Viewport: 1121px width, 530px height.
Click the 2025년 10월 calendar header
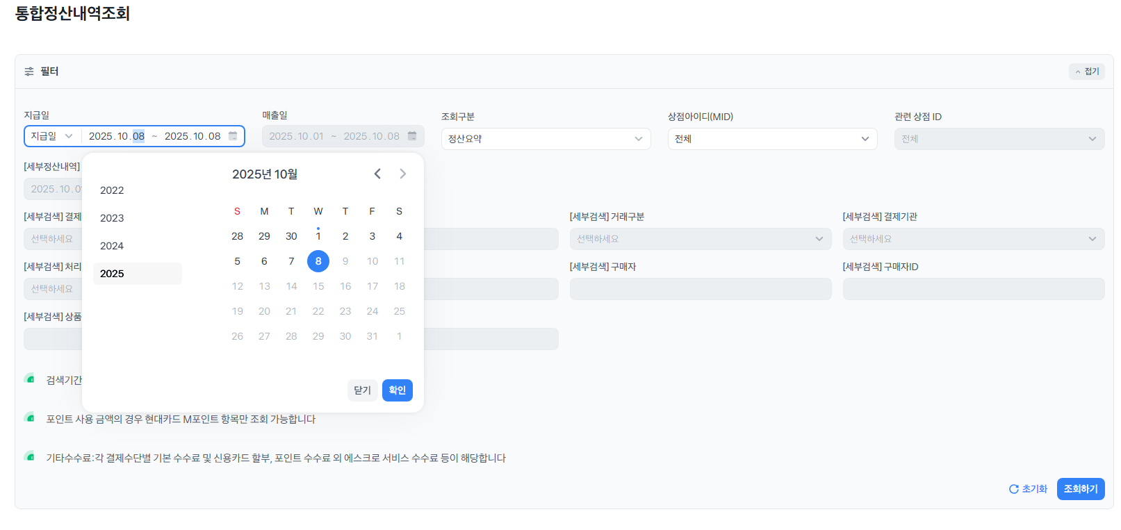coord(265,174)
